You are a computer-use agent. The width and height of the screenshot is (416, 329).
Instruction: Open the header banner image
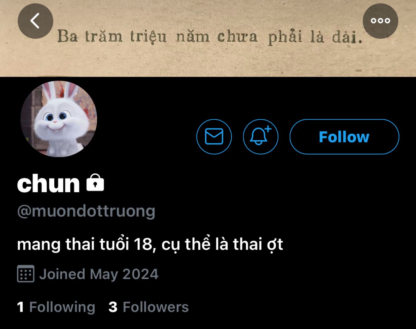(208, 38)
